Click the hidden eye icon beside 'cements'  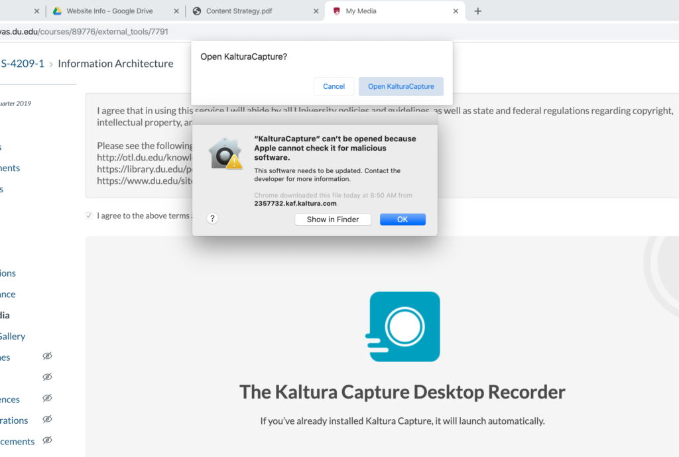coord(47,440)
